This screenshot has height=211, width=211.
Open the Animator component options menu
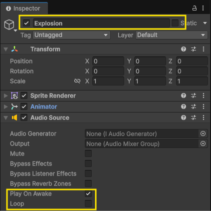pos(204,106)
